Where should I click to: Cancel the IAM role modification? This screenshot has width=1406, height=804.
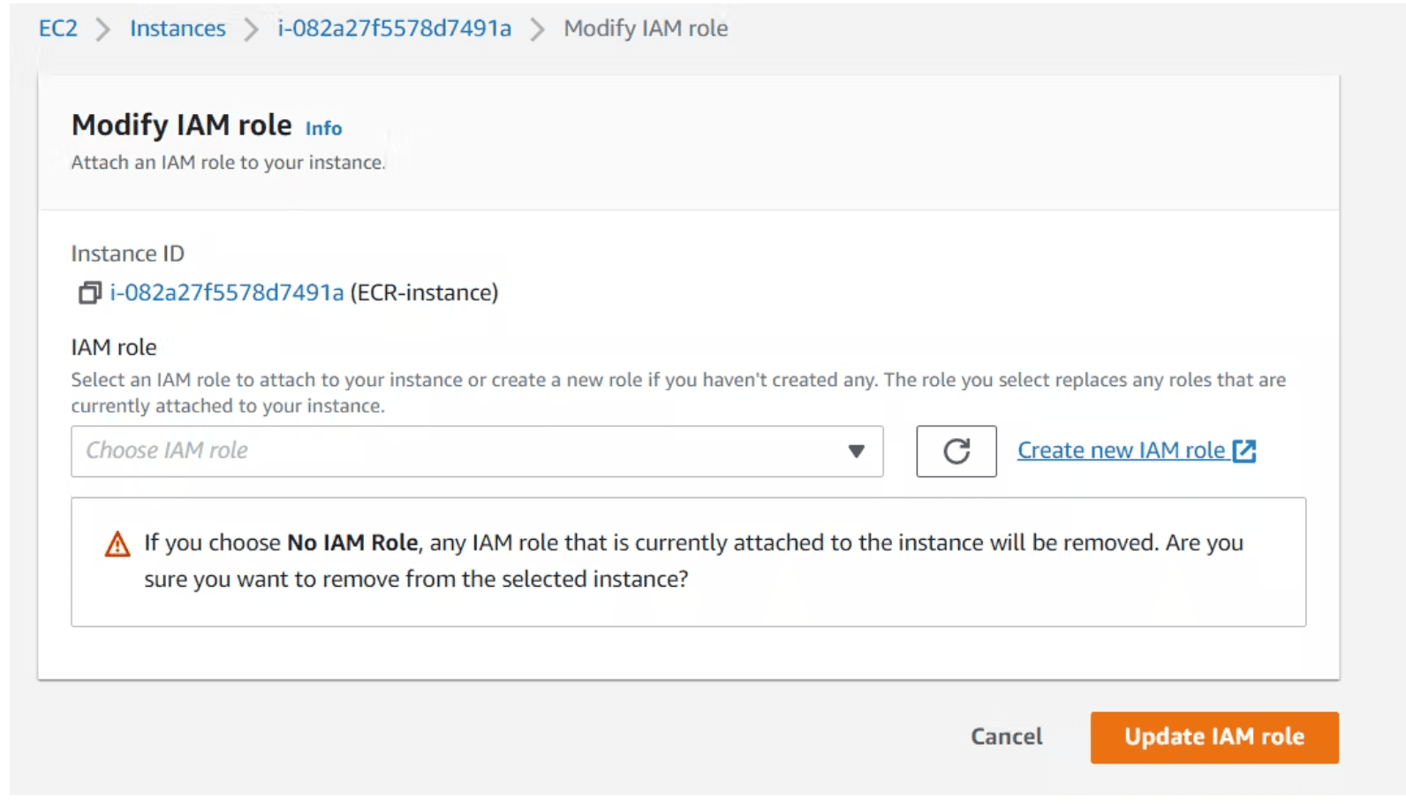1006,736
